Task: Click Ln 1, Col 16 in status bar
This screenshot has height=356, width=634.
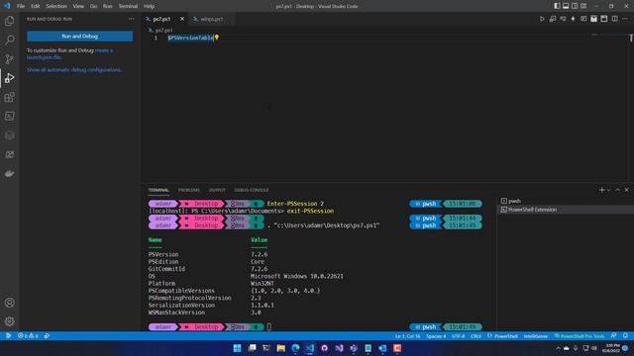Action: click(x=407, y=336)
